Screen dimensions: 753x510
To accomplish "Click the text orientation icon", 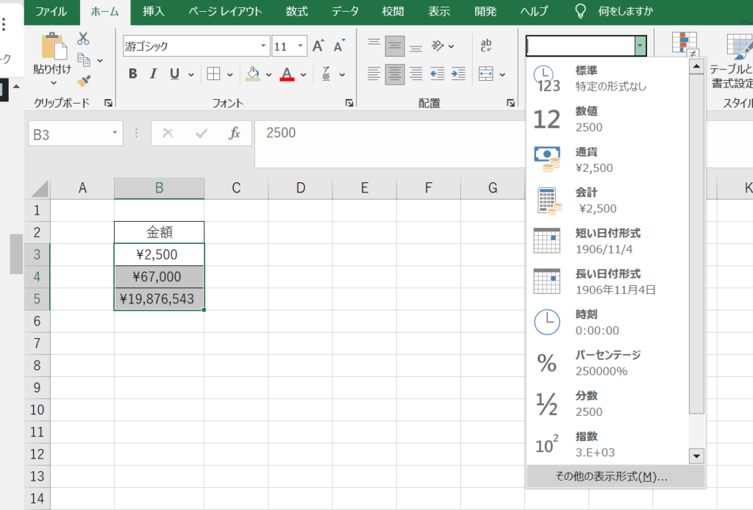I will coord(438,46).
